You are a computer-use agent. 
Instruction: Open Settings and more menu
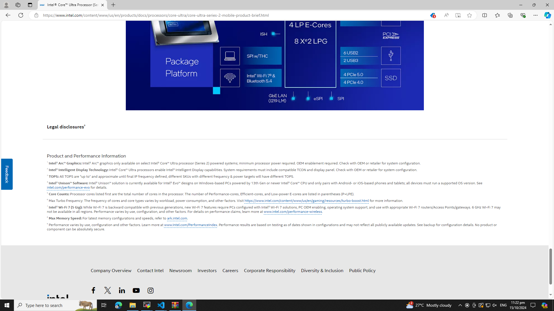(x=535, y=15)
